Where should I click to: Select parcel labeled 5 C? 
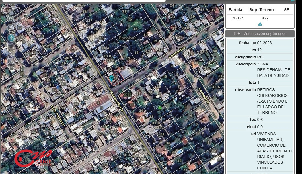(137, 164)
